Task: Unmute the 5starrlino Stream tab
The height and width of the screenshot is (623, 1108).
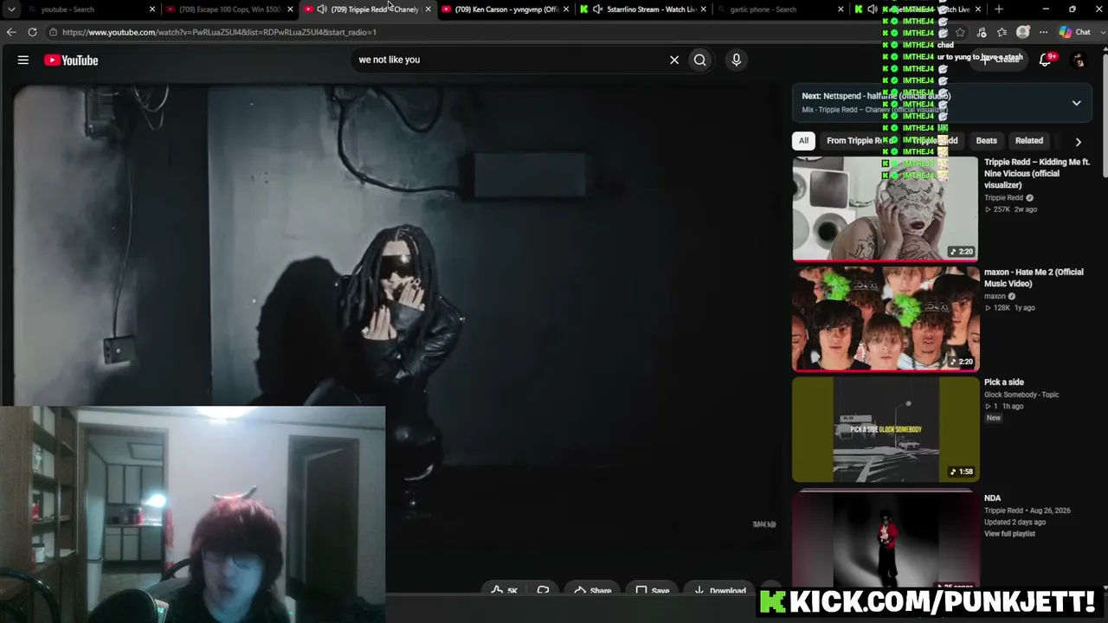Action: click(x=597, y=10)
